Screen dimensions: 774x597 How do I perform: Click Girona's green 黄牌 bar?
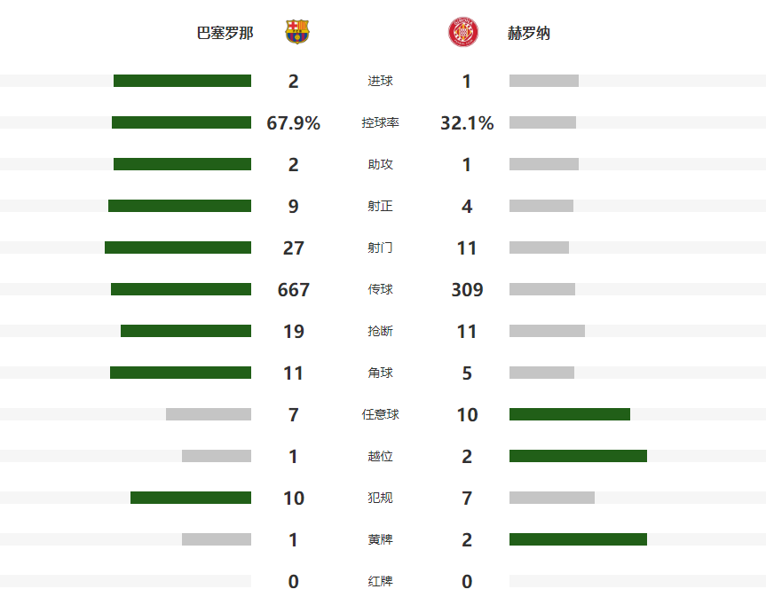pyautogui.click(x=578, y=539)
